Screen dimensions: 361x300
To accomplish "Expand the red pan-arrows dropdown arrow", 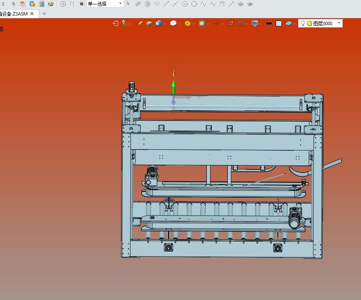I will pos(222,23).
